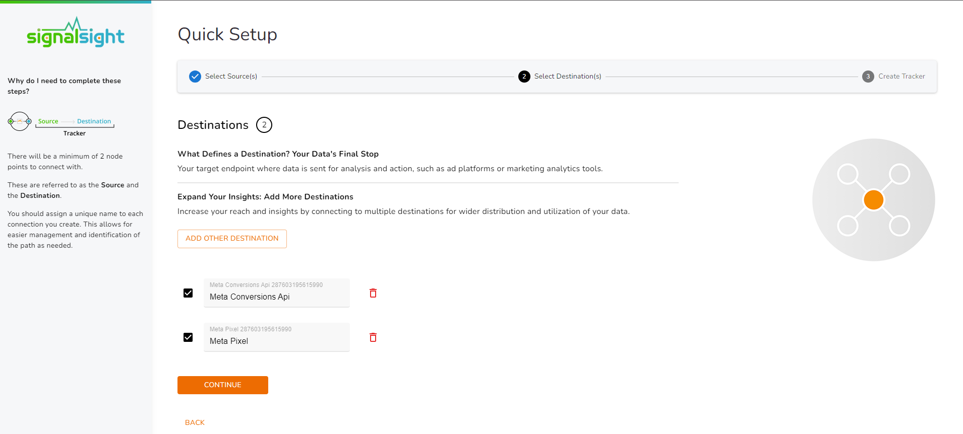Edit the Meta Pixel name field

click(x=277, y=337)
